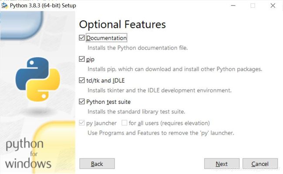The height and width of the screenshot is (174, 283).
Task: Click the blue and yellow Python logo
Action: coord(38,79)
